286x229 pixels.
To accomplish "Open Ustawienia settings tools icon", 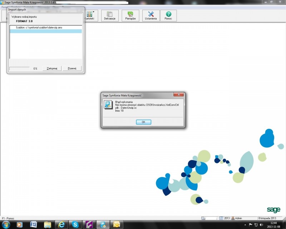I will (151, 14).
